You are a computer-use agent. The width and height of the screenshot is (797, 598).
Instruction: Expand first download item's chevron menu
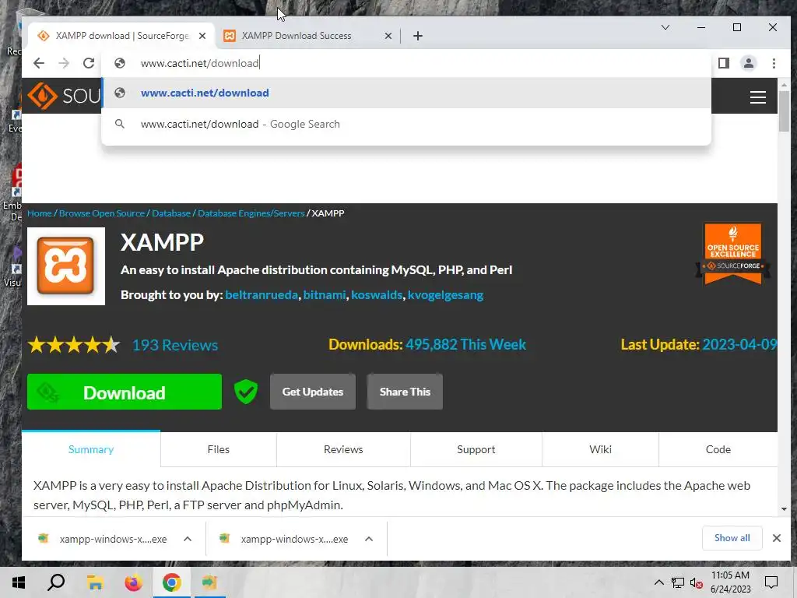(x=188, y=539)
